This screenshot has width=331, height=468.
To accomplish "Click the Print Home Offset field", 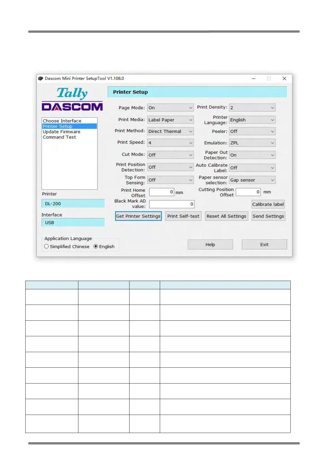I will coord(162,192).
